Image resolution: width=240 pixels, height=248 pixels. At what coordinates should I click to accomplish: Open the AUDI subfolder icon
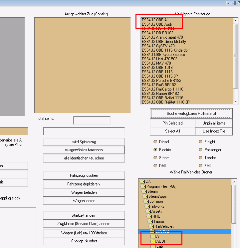(153, 241)
